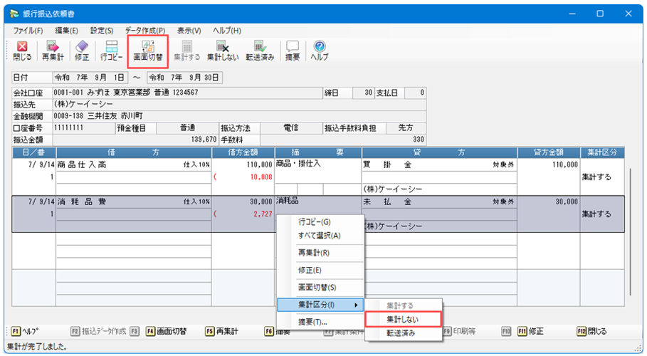Open the データ作成(P) menu
Image resolution: width=647 pixels, height=356 pixels.
pos(145,31)
